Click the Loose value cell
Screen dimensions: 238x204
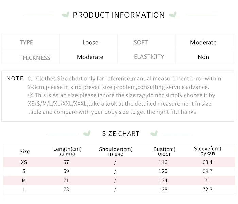[90, 42]
